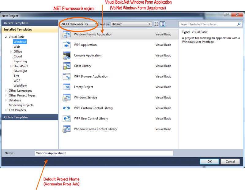
Task: Click the project Name text field
Action: coord(104,153)
